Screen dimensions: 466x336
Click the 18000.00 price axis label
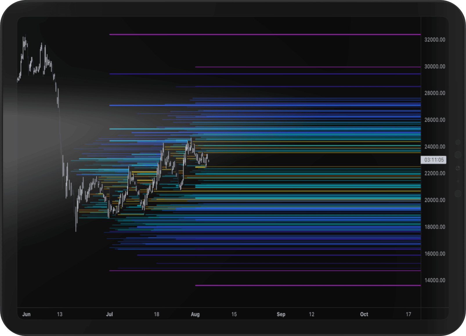point(435,227)
